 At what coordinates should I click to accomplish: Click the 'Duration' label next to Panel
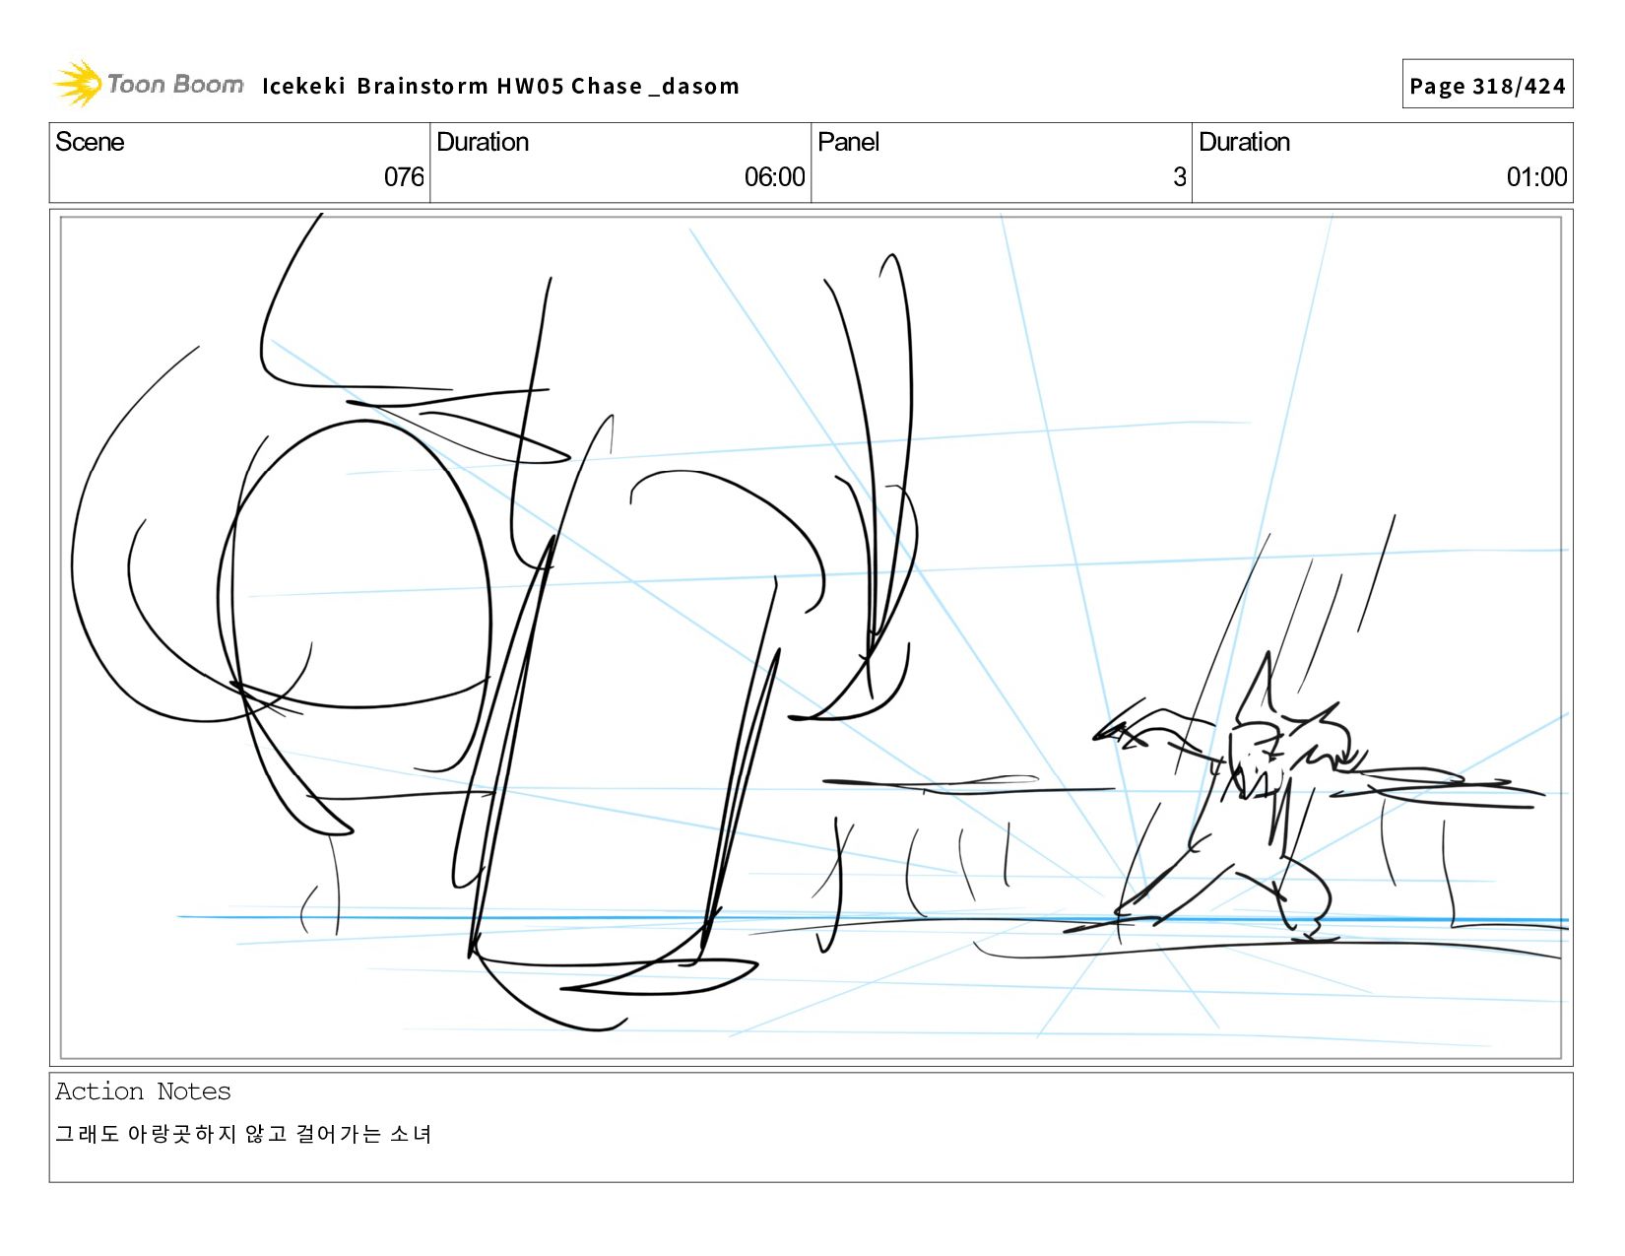tap(1244, 142)
